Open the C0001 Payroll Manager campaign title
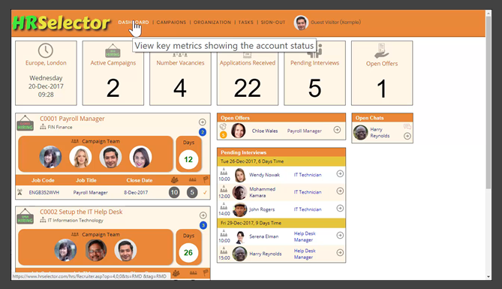 point(72,119)
